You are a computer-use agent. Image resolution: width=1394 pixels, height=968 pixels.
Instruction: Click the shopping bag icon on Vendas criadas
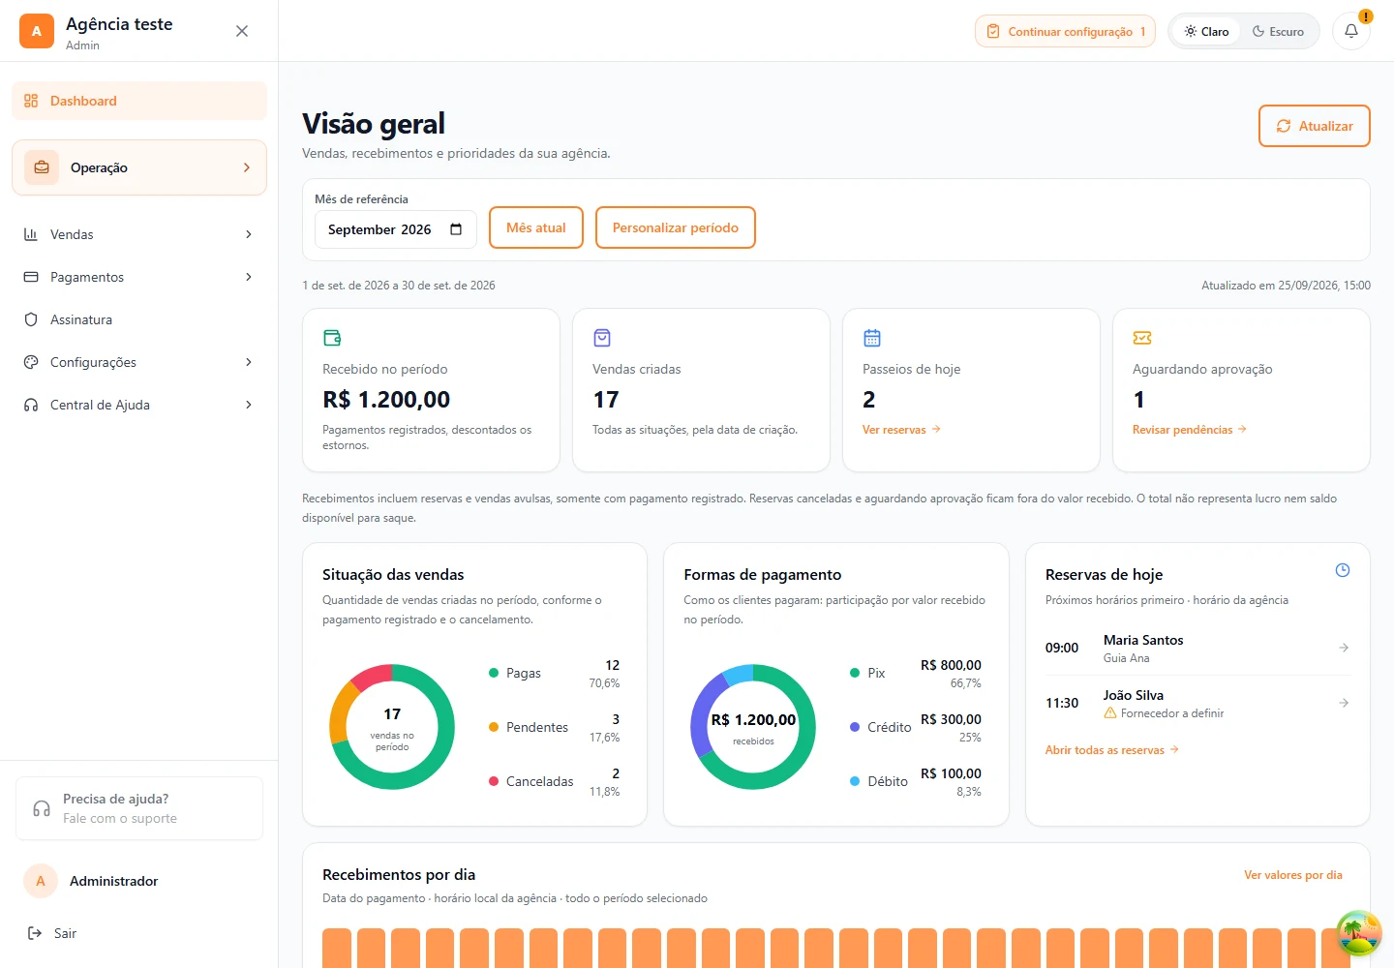pyautogui.click(x=602, y=338)
